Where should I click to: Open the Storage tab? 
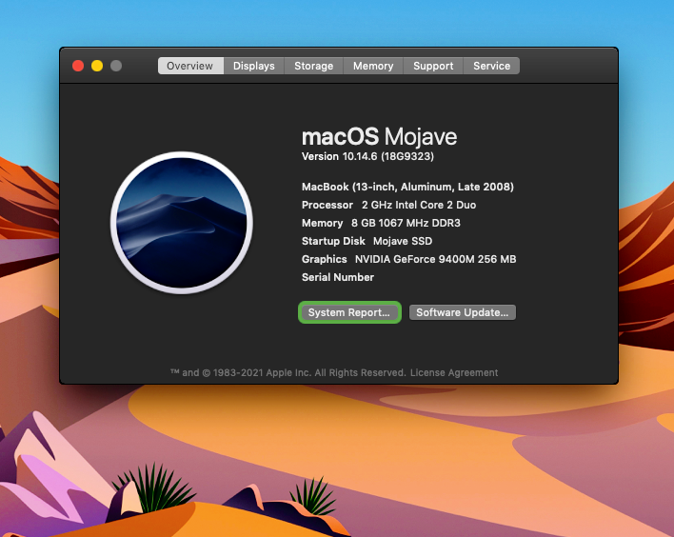pyautogui.click(x=314, y=66)
